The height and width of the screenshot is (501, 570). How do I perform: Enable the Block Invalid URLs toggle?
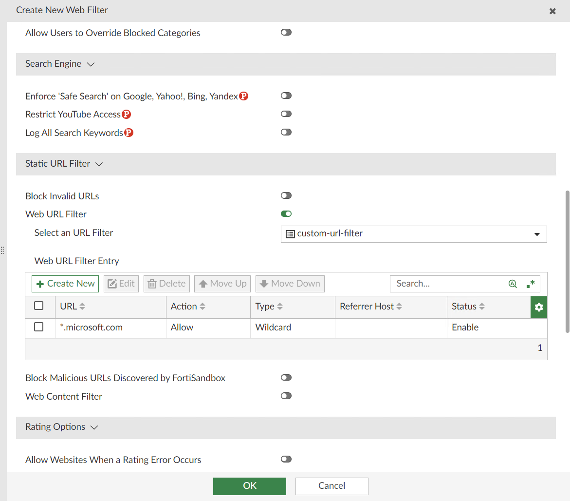click(x=286, y=195)
